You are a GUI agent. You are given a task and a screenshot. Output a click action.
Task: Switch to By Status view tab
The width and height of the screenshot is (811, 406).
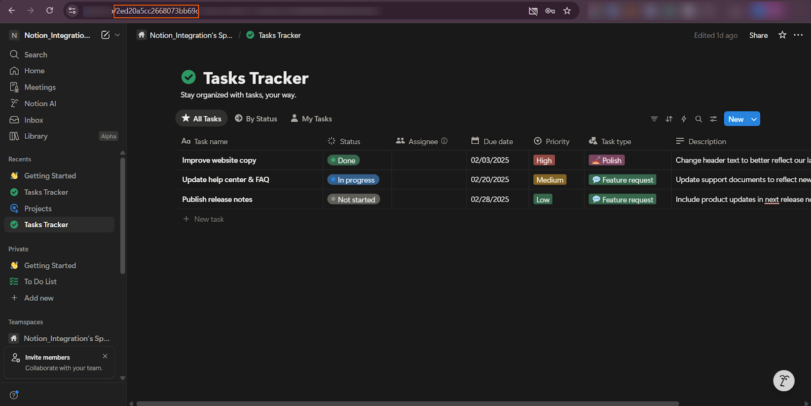pyautogui.click(x=256, y=118)
